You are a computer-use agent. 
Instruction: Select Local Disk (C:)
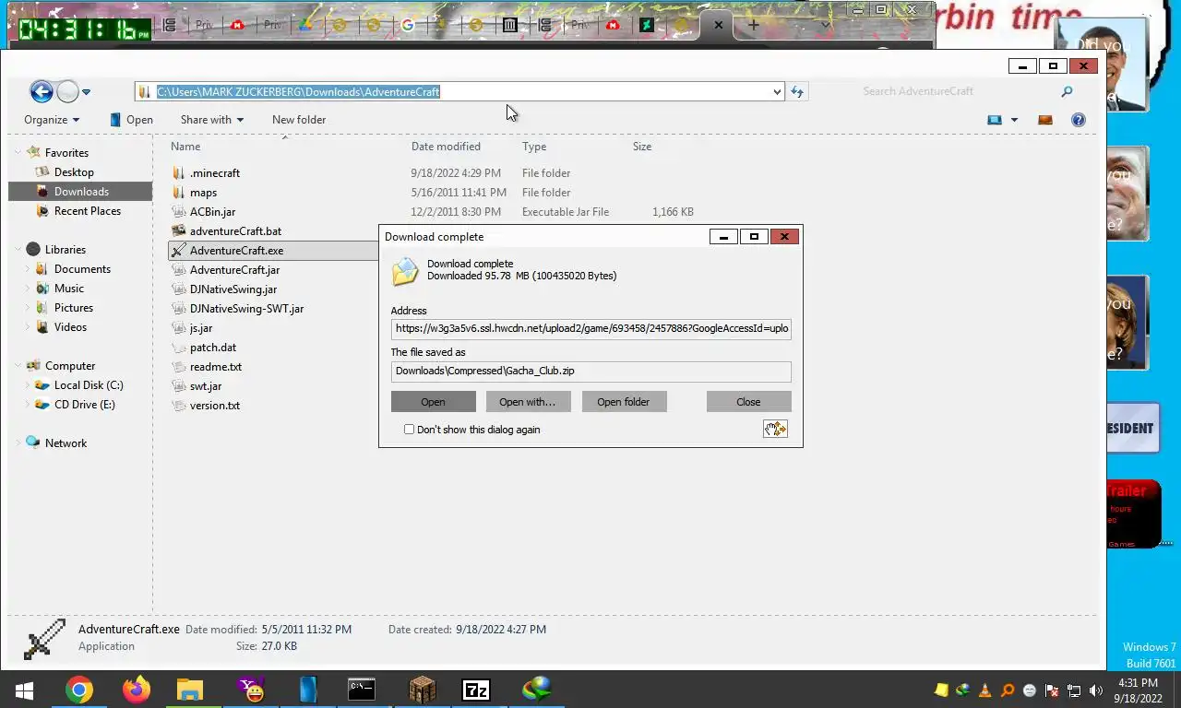click(x=89, y=385)
